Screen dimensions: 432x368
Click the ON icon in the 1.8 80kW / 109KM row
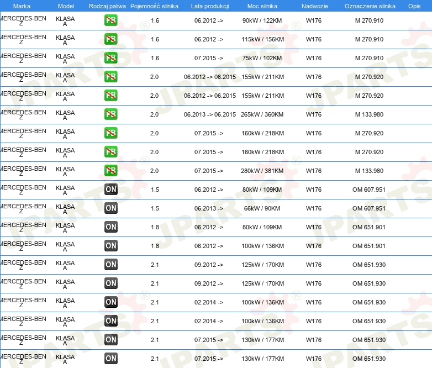coord(110,227)
